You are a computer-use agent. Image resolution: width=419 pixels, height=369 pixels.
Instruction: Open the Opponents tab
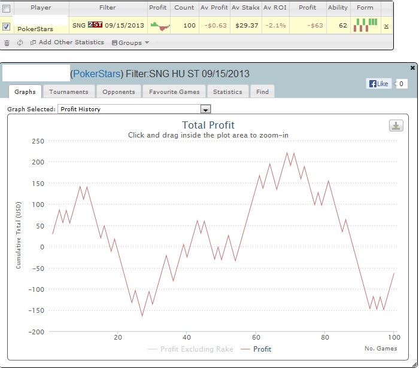tap(119, 92)
